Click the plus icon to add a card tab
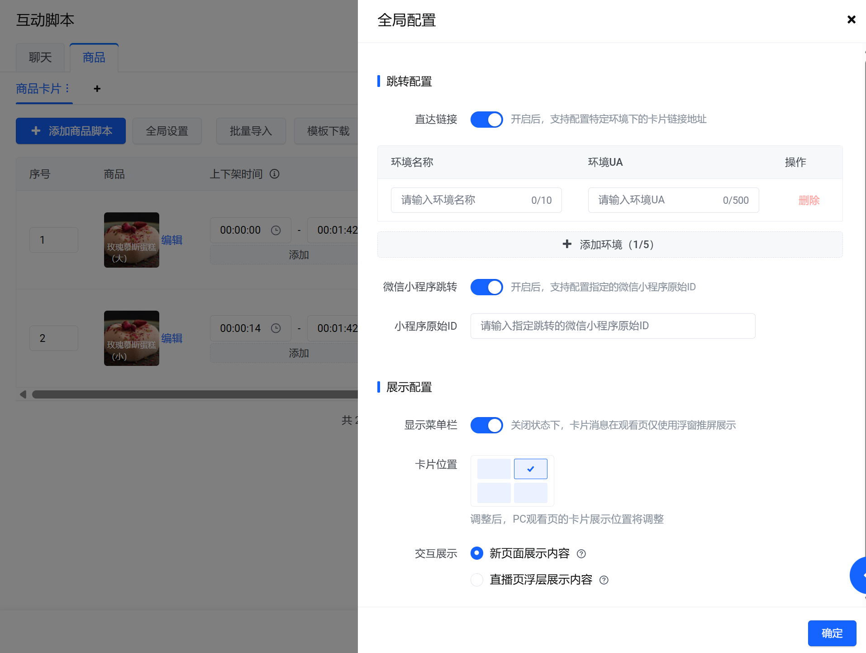The width and height of the screenshot is (866, 653). coord(97,89)
